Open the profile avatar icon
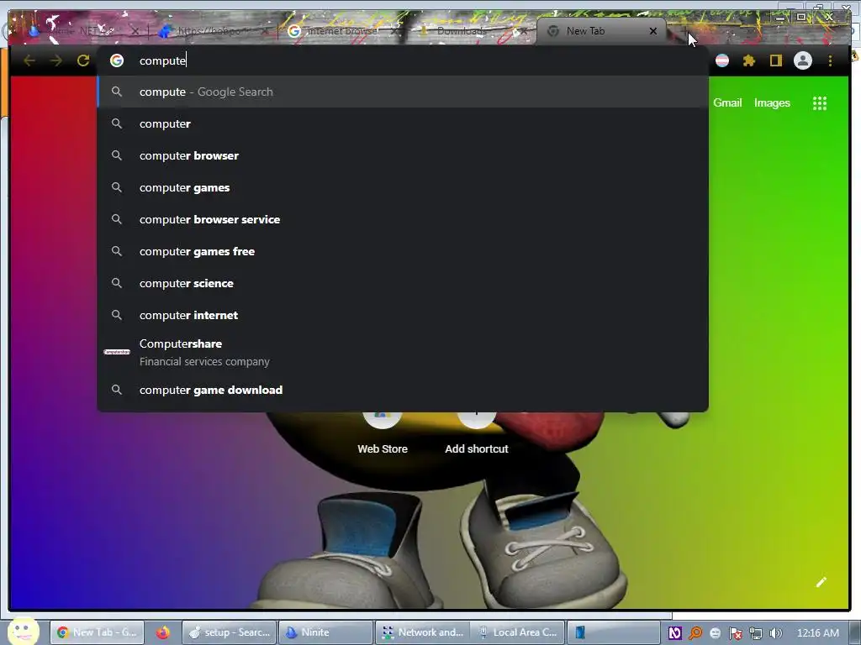 click(803, 60)
